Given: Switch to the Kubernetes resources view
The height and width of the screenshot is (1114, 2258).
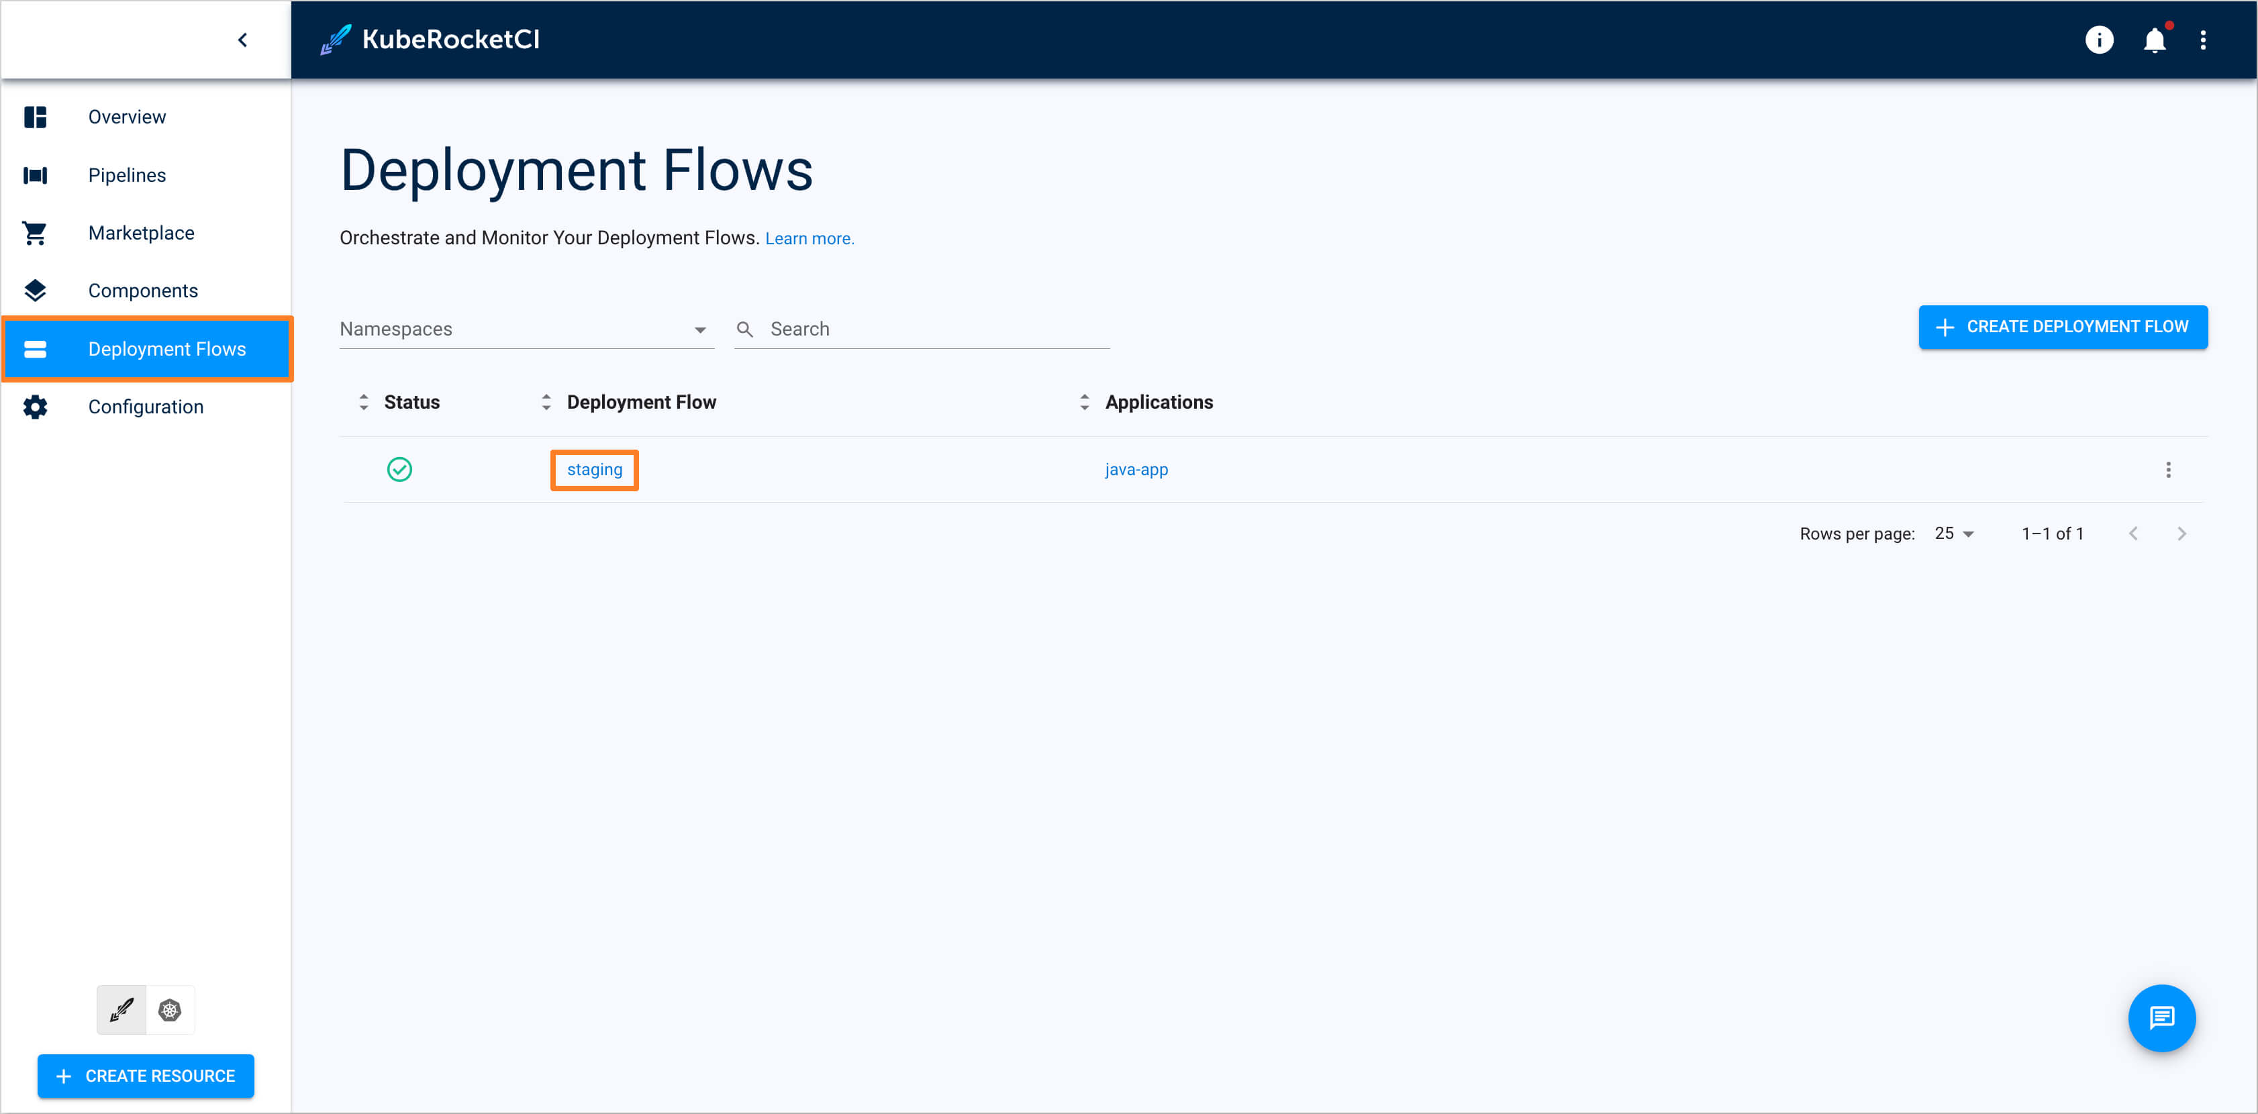Looking at the screenshot, I should [x=169, y=1010].
